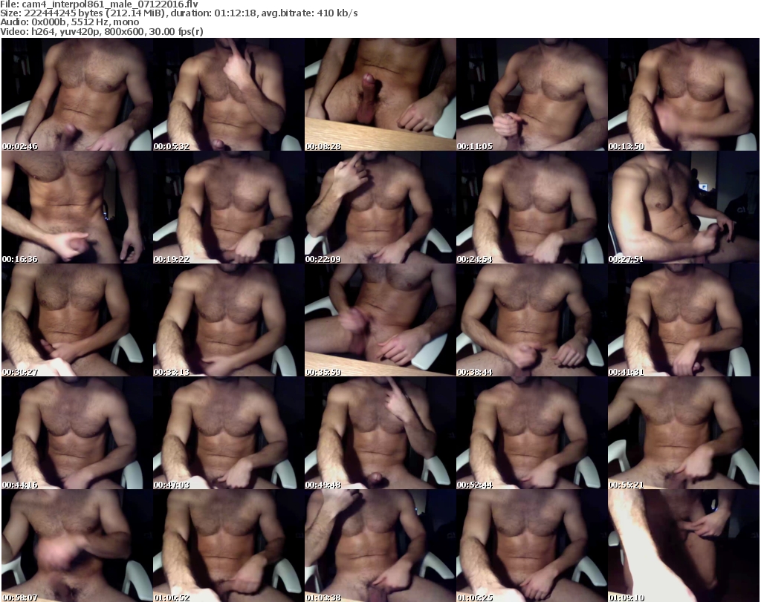Open the frame stamped 00:13:50

684,94
